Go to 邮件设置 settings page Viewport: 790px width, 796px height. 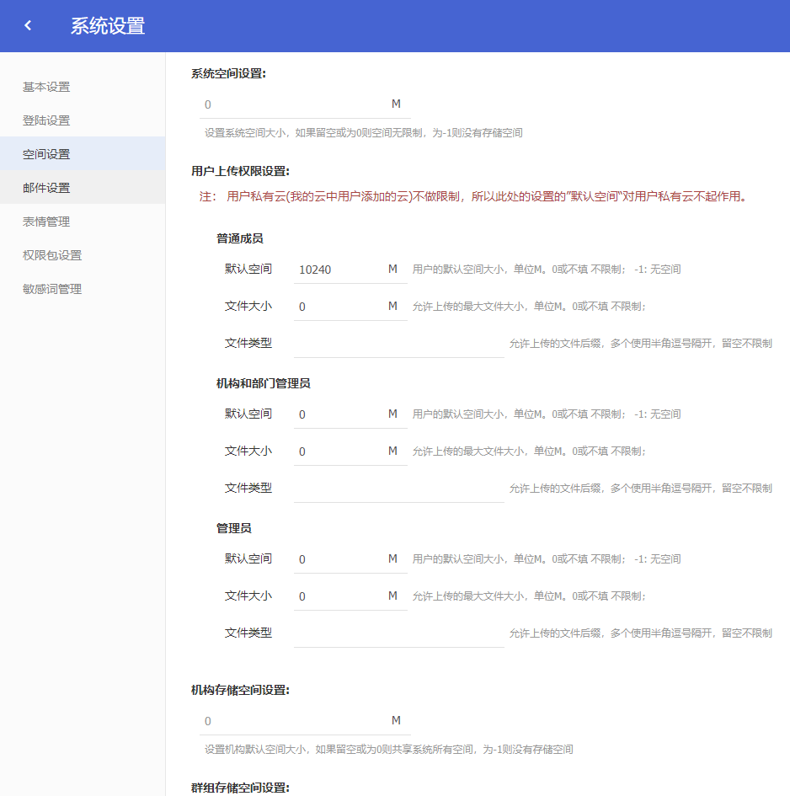click(x=46, y=188)
